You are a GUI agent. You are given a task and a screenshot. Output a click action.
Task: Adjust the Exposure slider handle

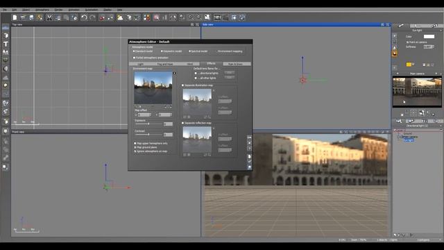pos(148,124)
